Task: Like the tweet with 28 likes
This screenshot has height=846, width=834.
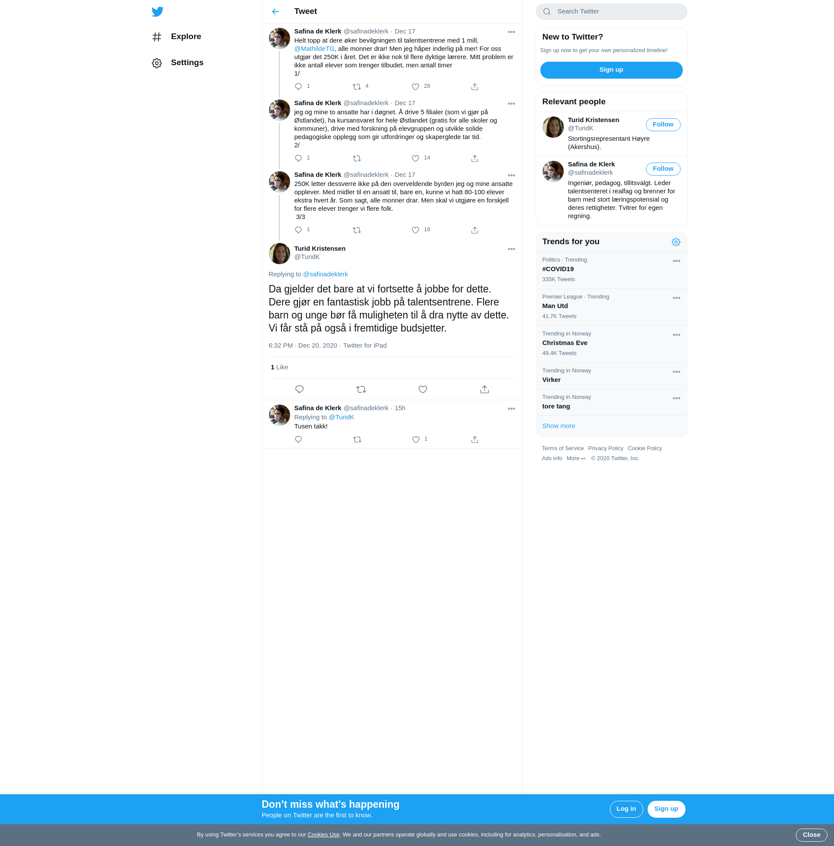Action: pos(415,87)
